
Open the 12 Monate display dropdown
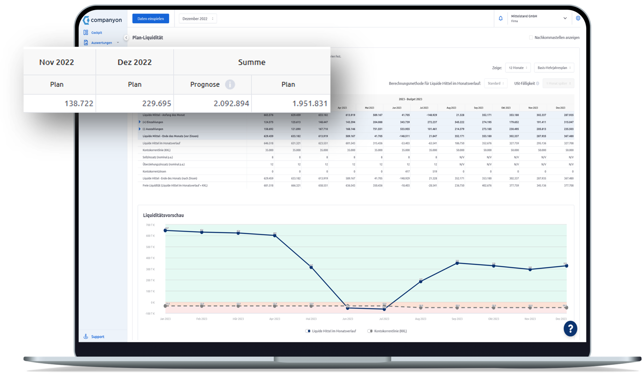tap(518, 68)
